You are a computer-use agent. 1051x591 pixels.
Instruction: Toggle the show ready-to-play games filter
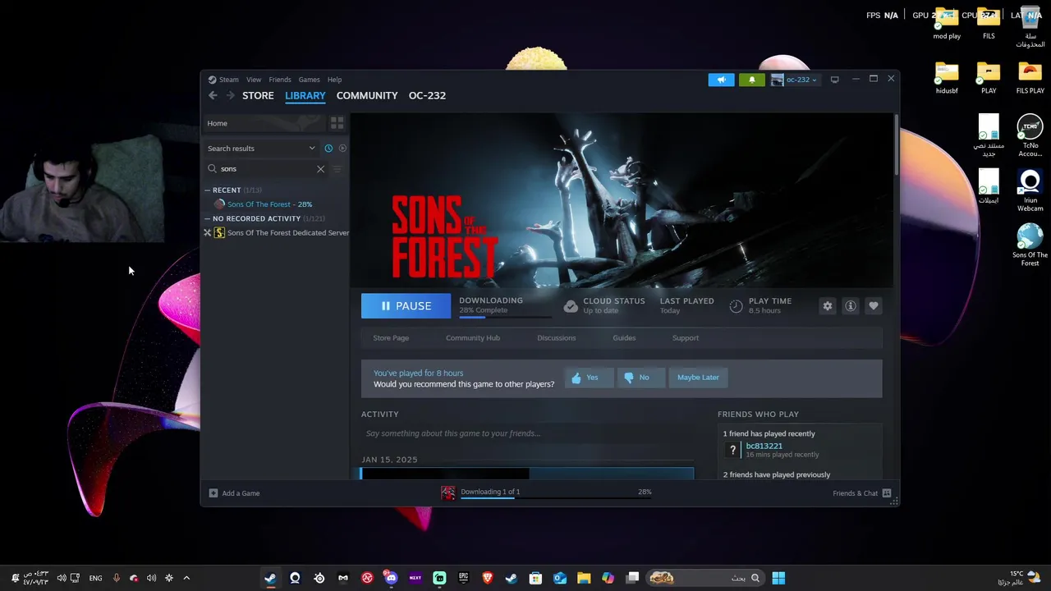[x=342, y=149]
